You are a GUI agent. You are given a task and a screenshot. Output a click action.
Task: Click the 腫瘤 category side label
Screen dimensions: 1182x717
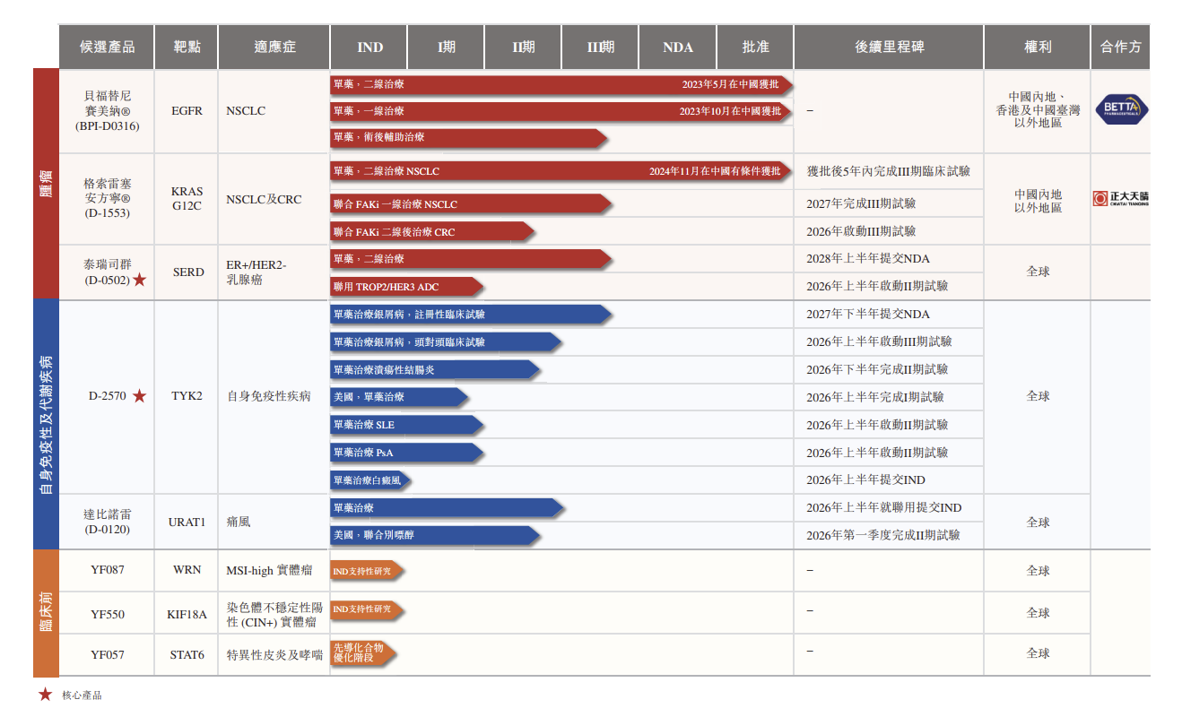46,184
